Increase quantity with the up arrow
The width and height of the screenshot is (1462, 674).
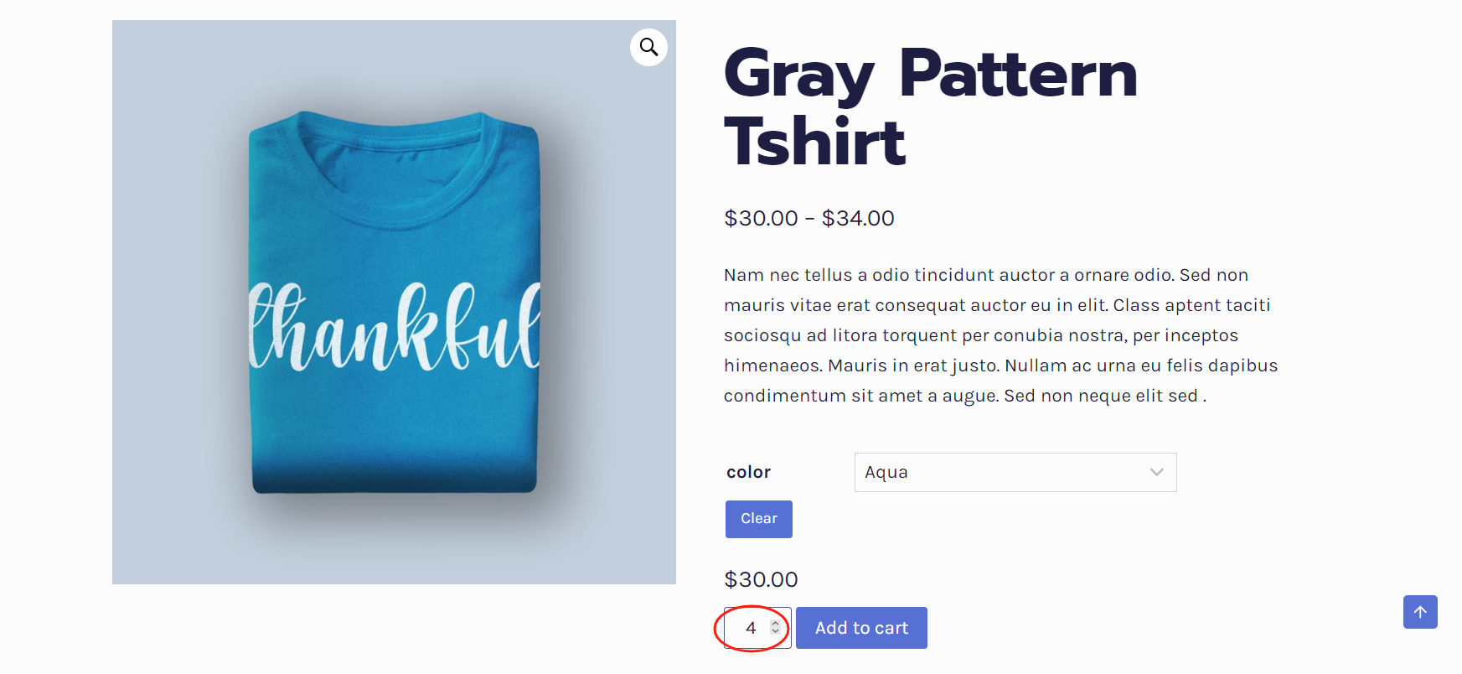coord(775,623)
